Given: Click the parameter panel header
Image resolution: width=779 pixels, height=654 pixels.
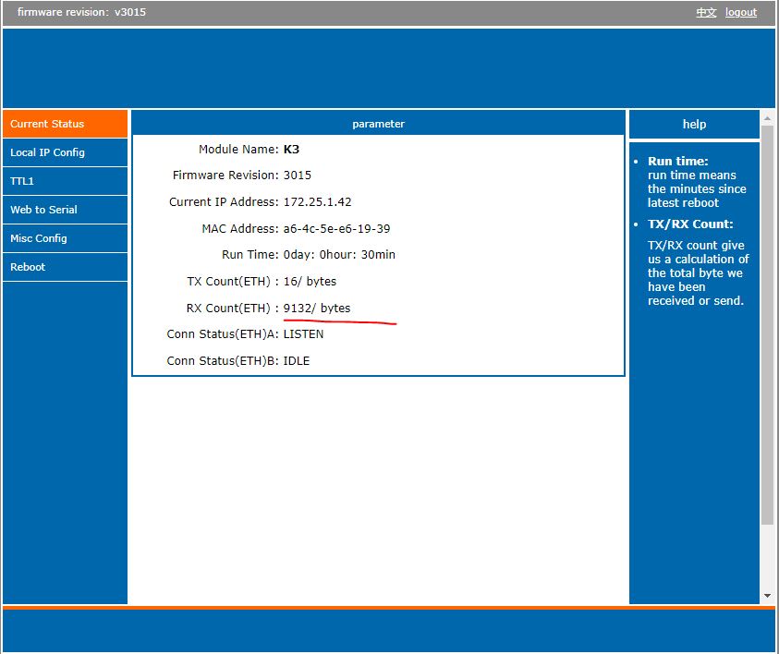Looking at the screenshot, I should coord(378,124).
